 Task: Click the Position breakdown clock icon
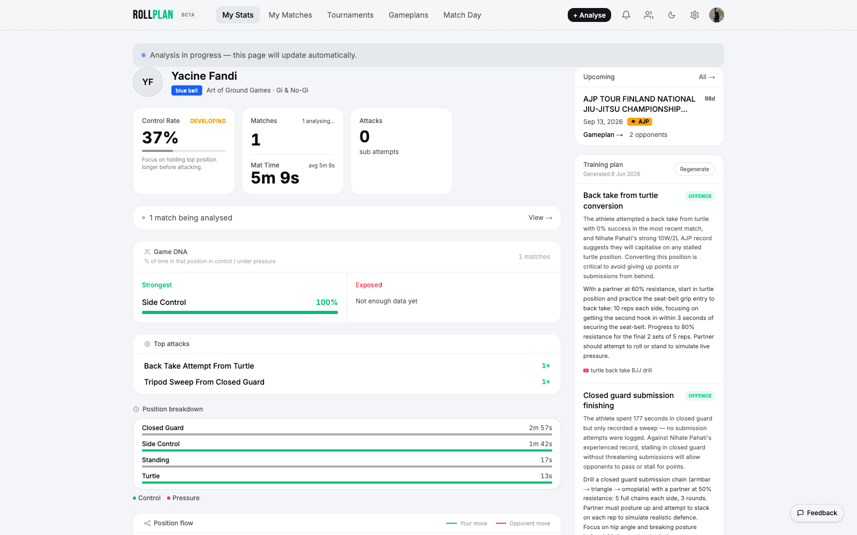click(x=136, y=409)
